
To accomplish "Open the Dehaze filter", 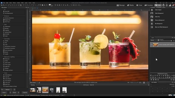I will point(7,68).
